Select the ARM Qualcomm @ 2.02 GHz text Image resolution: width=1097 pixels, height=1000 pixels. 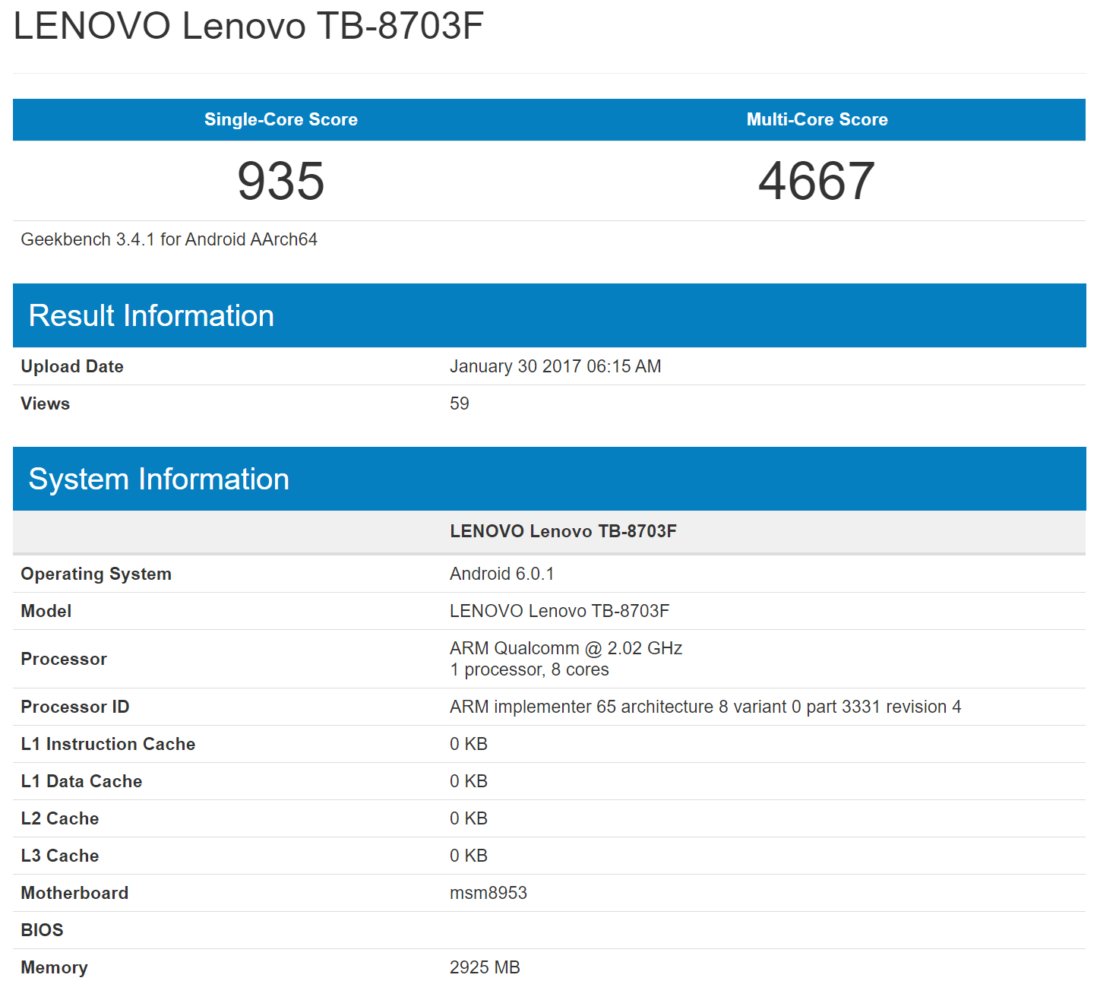[x=566, y=648]
